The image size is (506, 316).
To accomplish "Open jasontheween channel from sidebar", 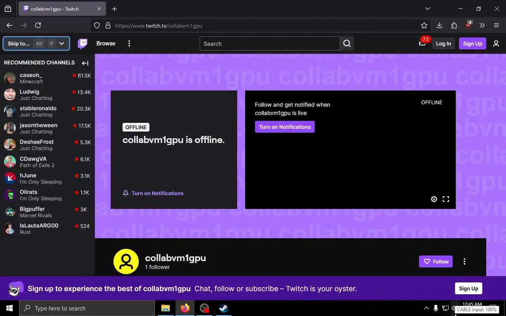I will 47,128.
